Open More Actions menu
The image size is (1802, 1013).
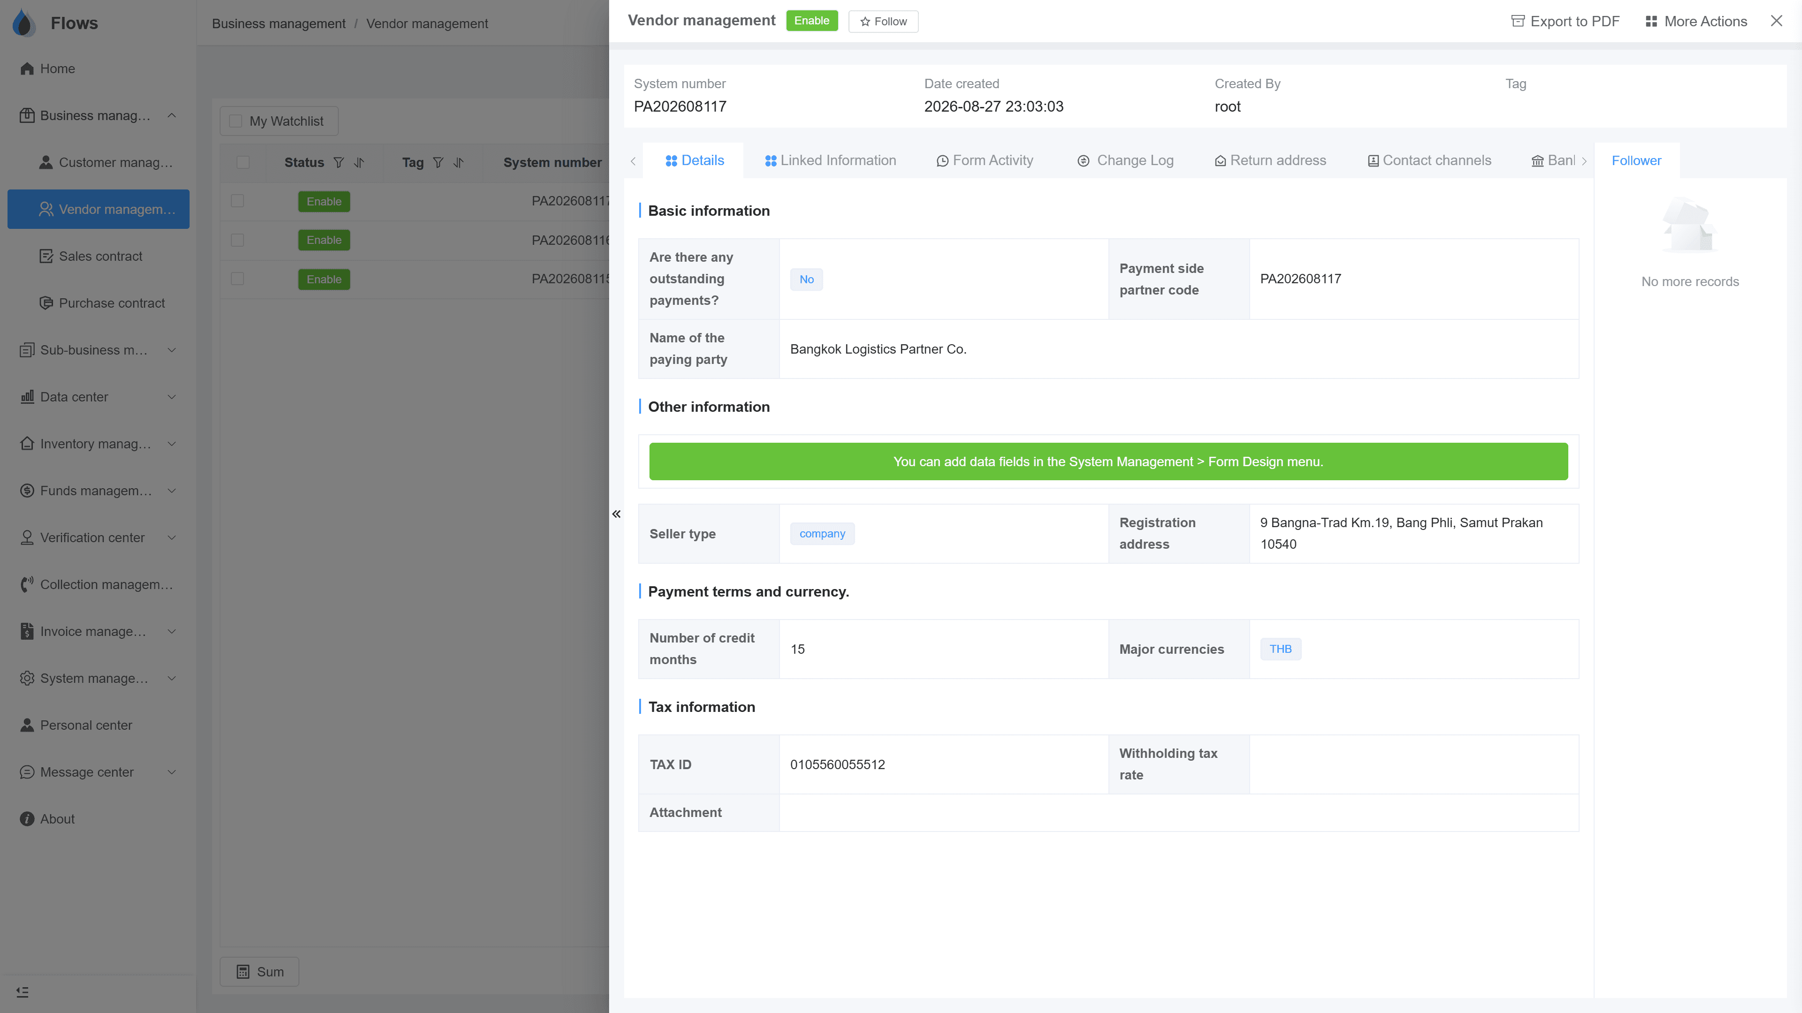click(1695, 21)
